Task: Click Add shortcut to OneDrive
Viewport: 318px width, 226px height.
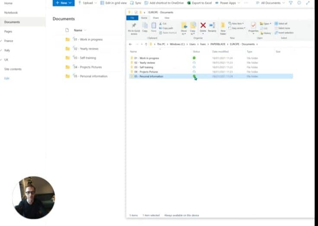Action: pos(164,3)
